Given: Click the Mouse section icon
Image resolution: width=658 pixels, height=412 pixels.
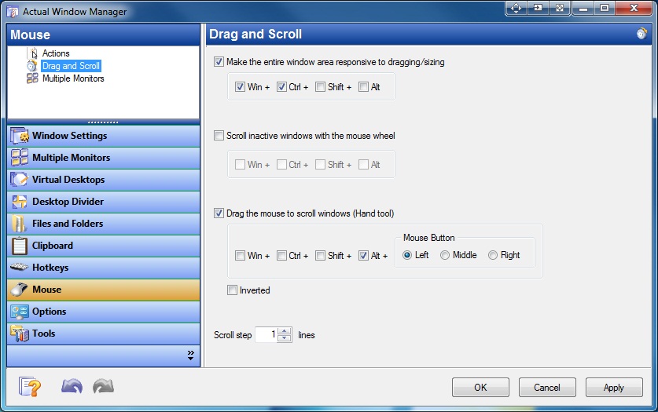Looking at the screenshot, I should coord(20,290).
